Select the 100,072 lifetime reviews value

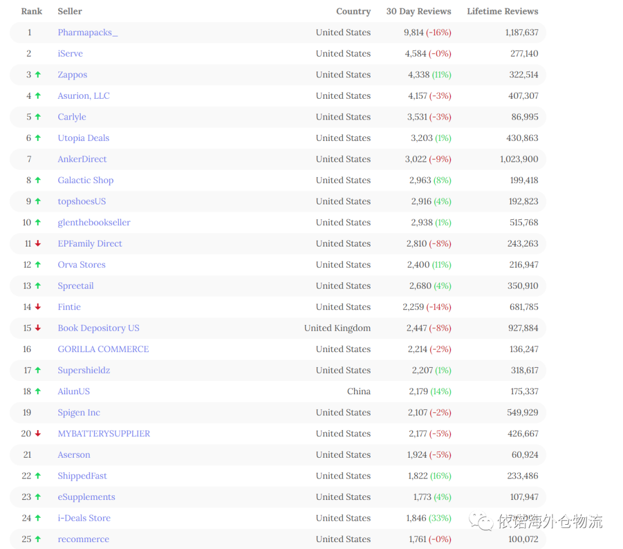[523, 539]
